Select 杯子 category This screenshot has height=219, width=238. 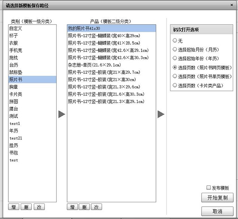[33, 36]
